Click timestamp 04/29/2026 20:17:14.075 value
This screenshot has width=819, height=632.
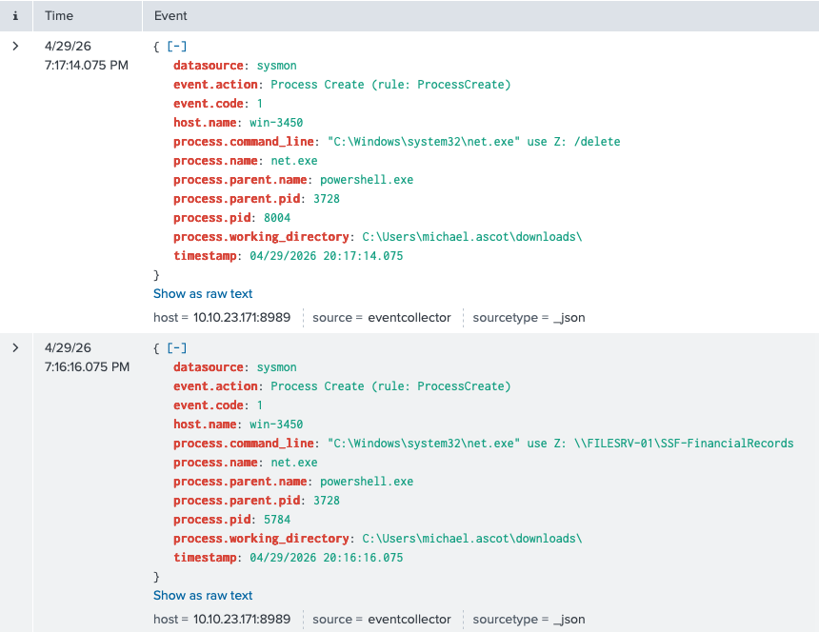[x=327, y=256]
